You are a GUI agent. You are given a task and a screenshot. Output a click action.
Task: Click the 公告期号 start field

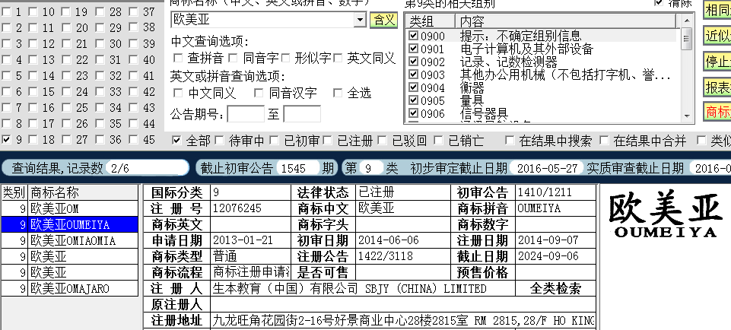(246, 114)
